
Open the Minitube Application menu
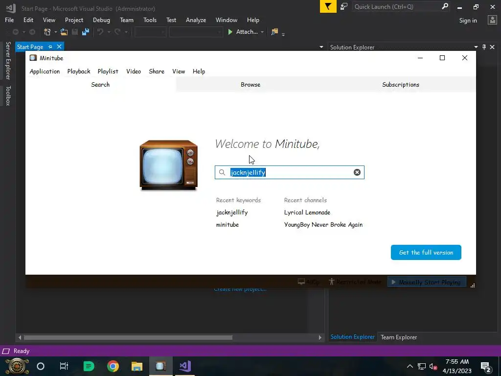point(45,71)
